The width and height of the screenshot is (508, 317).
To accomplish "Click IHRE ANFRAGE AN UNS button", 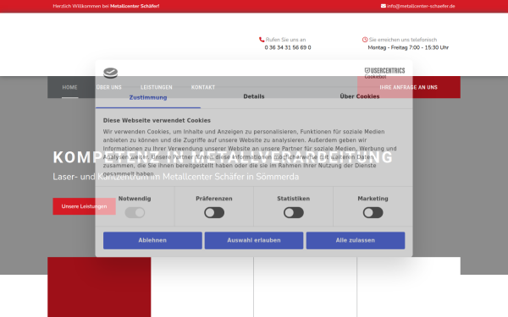I will [409, 87].
